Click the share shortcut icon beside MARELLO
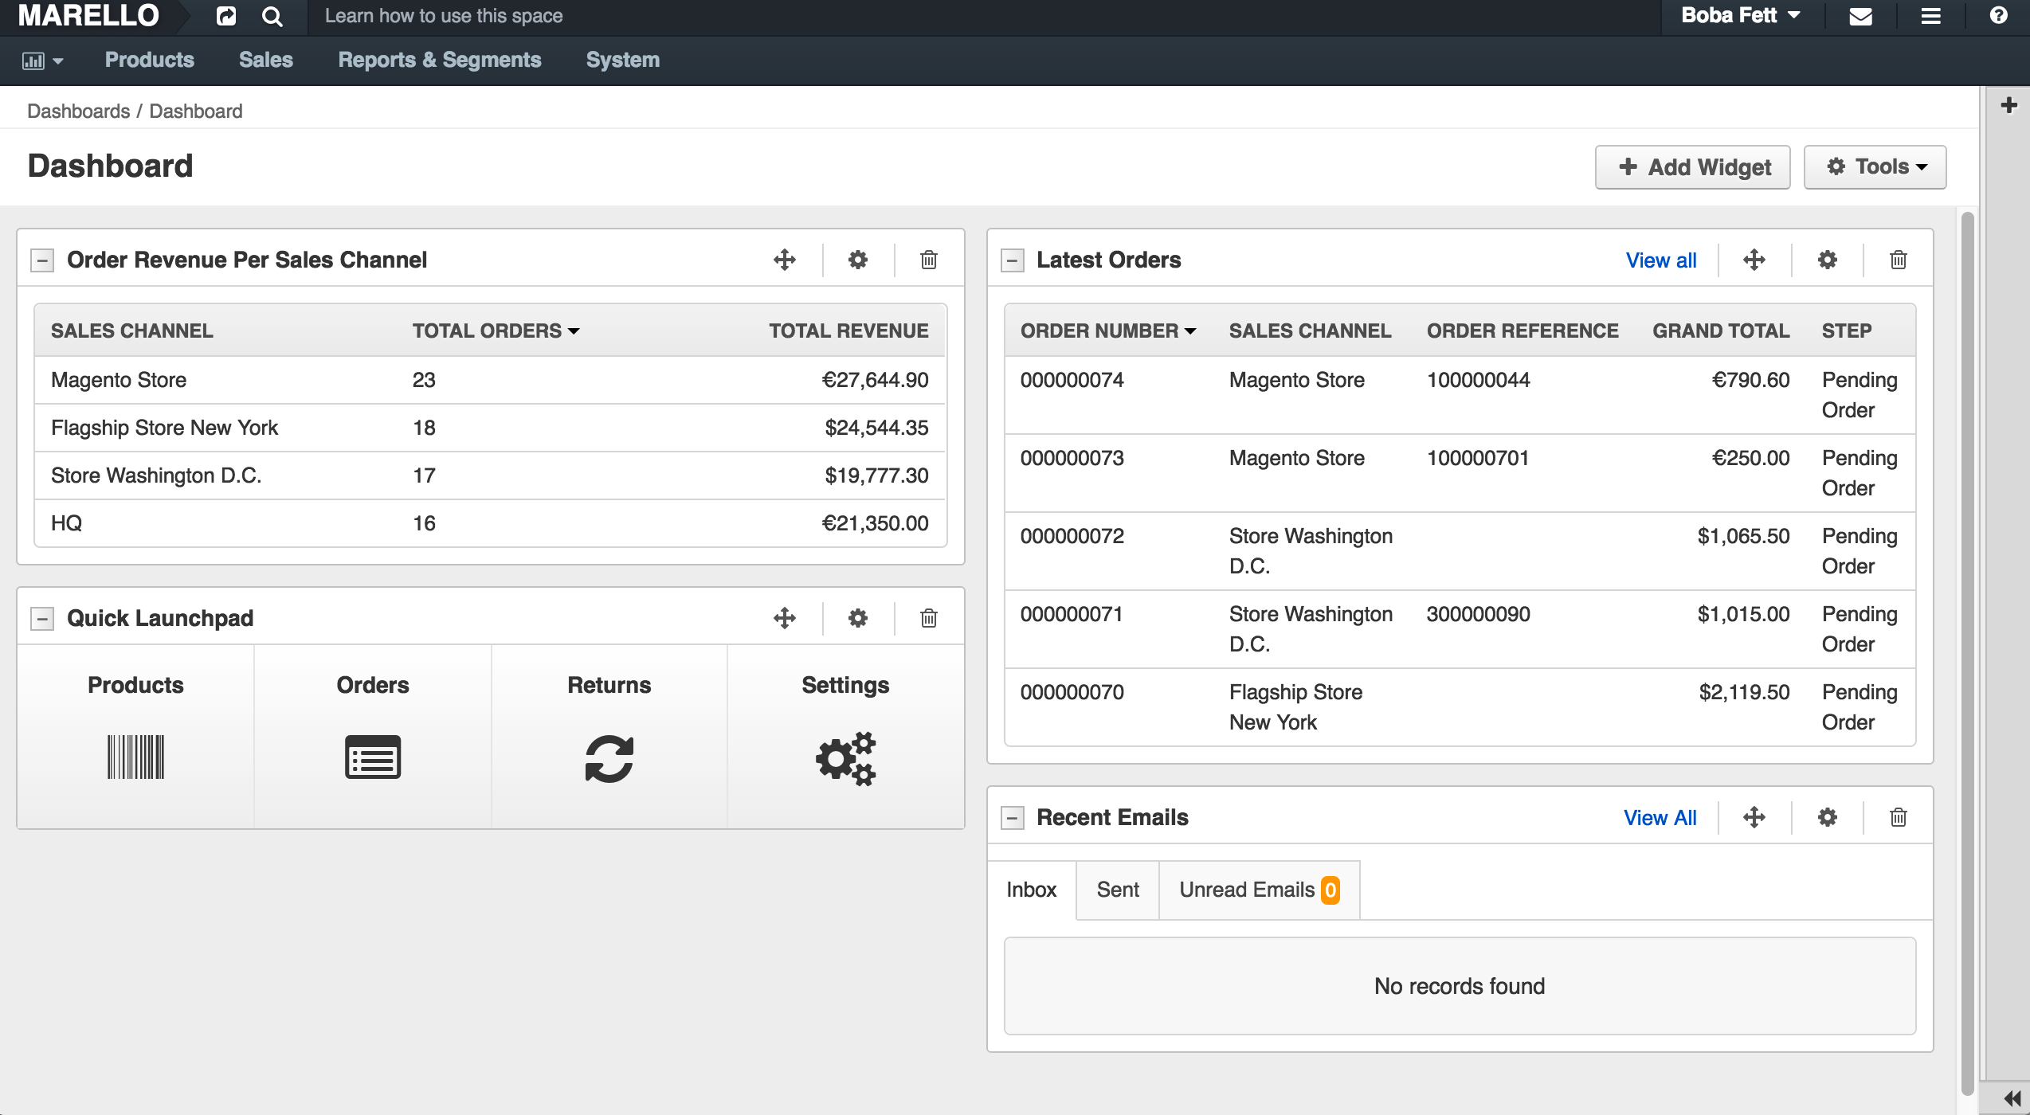Screen dimensions: 2030x1115 coord(226,16)
